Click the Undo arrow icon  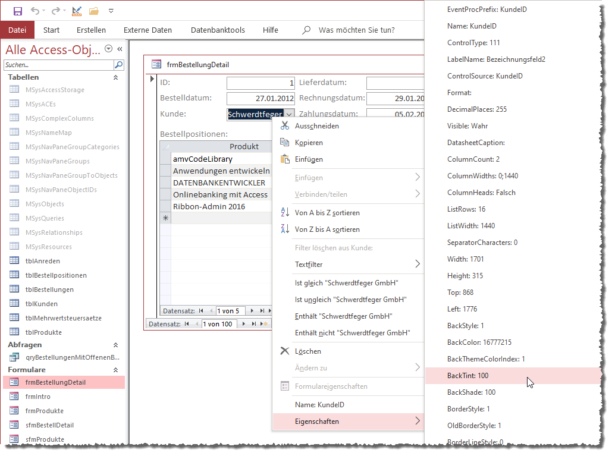pos(34,11)
